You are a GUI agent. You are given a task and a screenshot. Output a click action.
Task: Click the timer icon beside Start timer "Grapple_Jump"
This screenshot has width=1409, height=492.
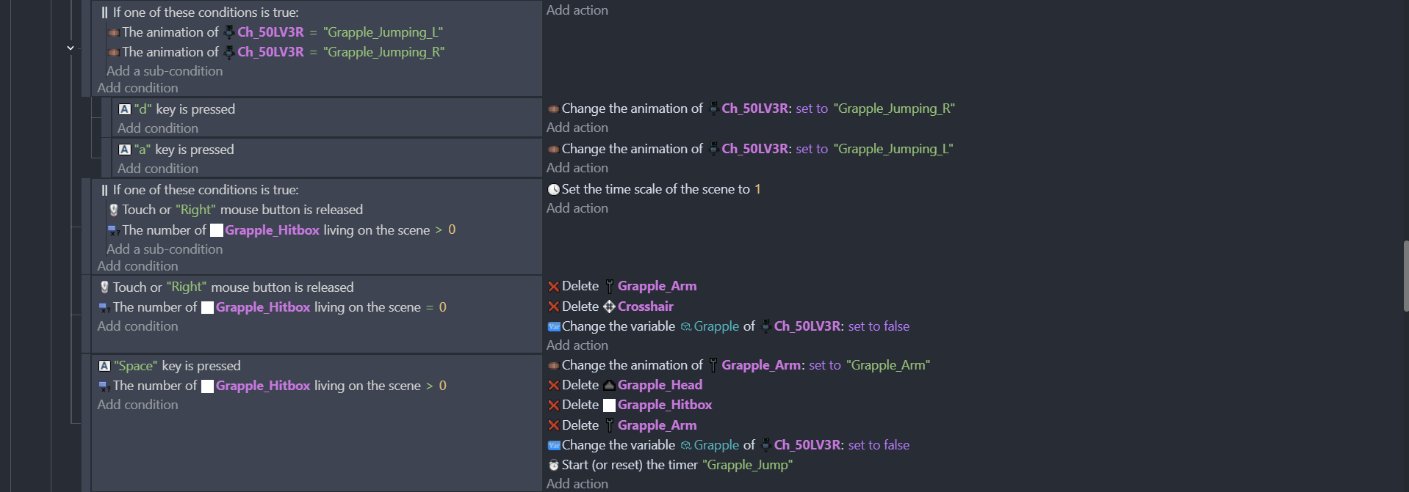[x=554, y=465]
